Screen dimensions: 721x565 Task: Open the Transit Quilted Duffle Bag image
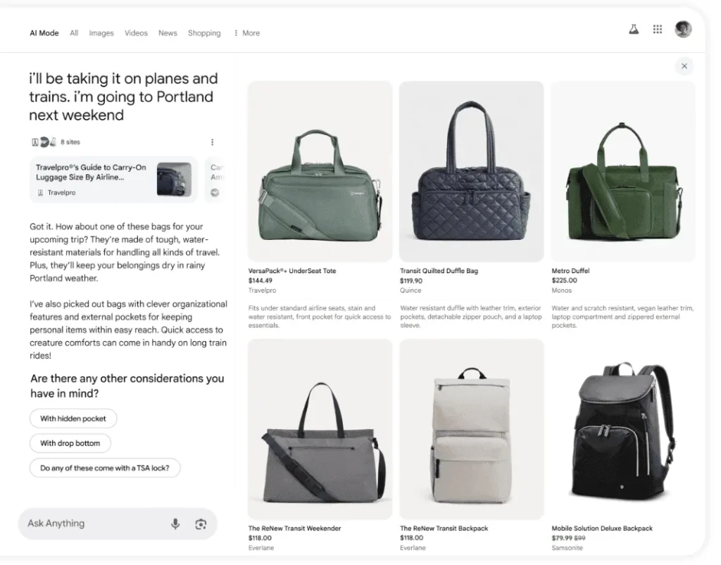pyautogui.click(x=471, y=172)
